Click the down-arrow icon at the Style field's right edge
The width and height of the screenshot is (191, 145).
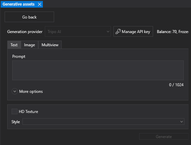[181, 122]
